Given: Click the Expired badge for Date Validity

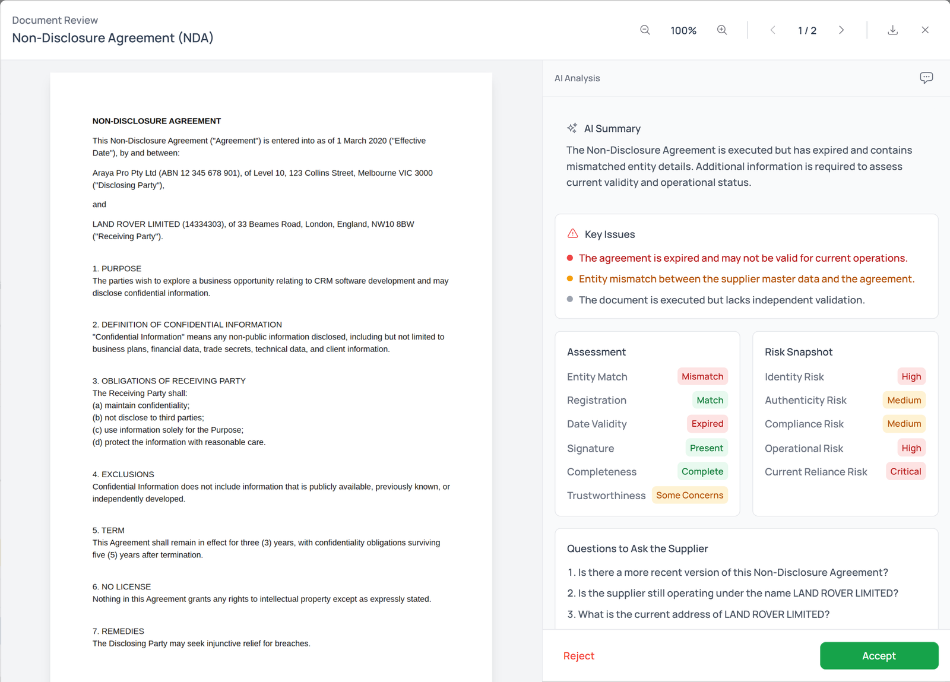Looking at the screenshot, I should (x=707, y=424).
